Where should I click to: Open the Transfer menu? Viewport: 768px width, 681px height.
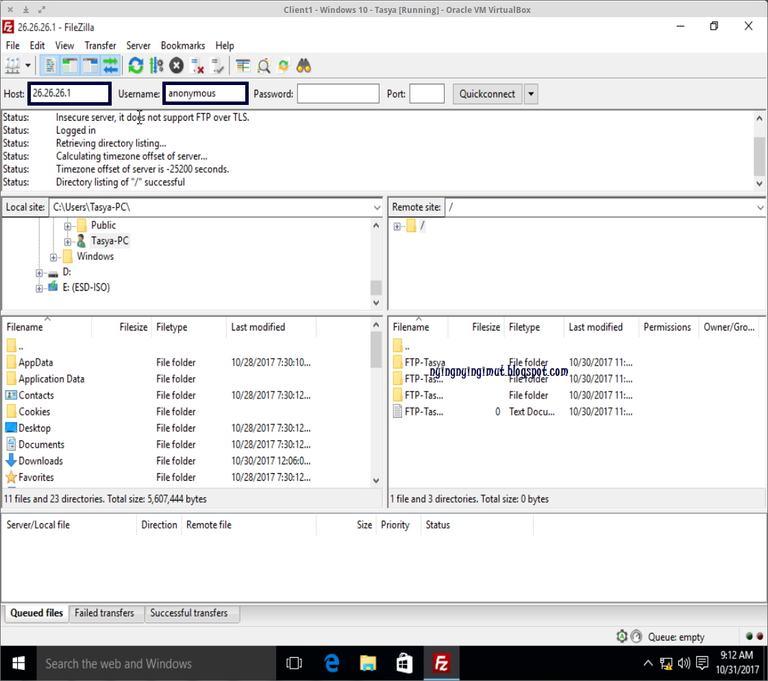[100, 45]
